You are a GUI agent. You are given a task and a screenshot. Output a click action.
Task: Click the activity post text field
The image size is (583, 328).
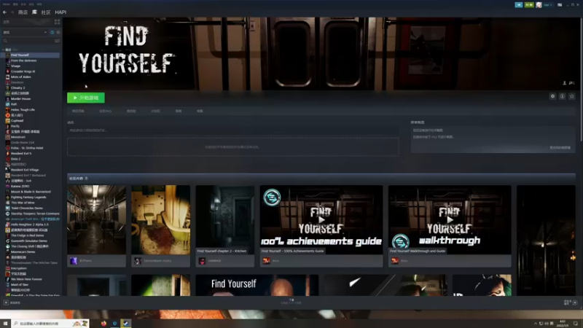pyautogui.click(x=233, y=130)
